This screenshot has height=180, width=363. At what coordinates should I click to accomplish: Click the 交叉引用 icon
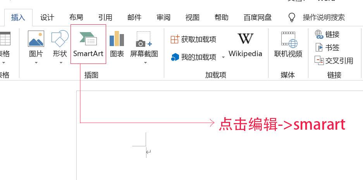[319, 60]
